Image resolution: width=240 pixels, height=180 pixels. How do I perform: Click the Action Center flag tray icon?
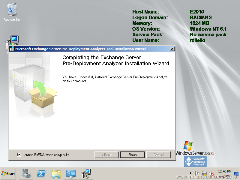(197, 173)
